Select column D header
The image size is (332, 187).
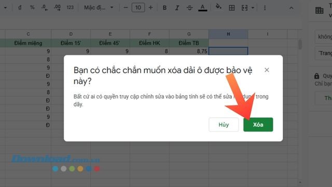click(x=71, y=34)
